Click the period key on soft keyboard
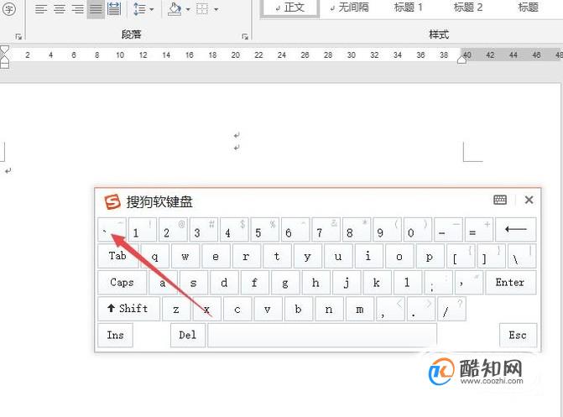This screenshot has width=563, height=417. [x=421, y=309]
